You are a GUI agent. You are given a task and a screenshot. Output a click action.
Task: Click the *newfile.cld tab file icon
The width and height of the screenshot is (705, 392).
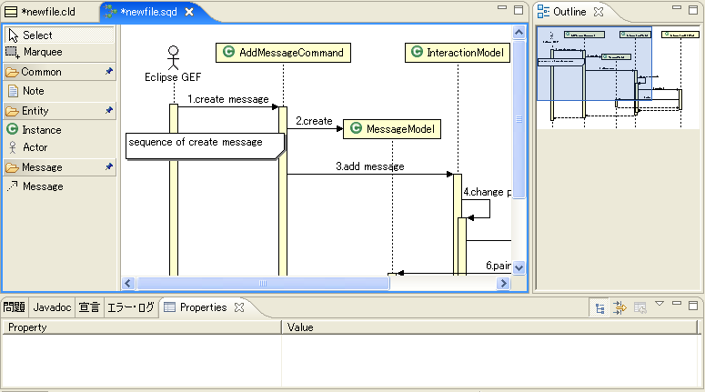tap(11, 12)
